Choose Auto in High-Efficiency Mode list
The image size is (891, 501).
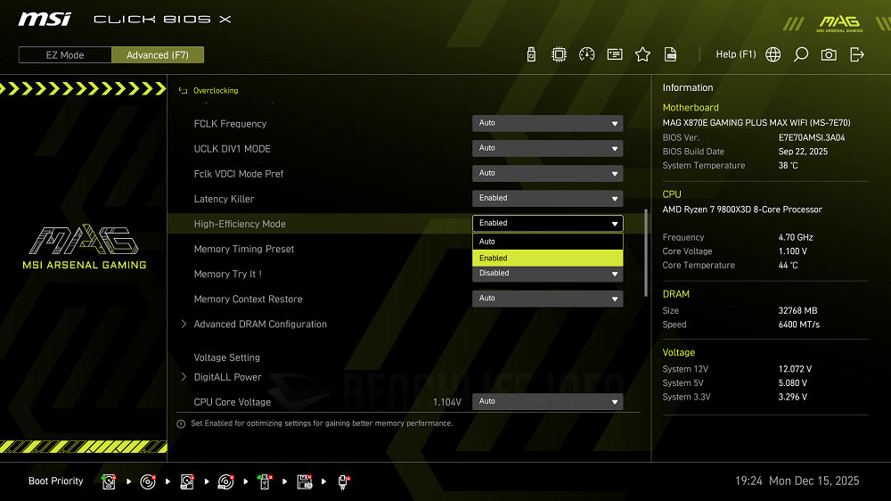coord(547,242)
